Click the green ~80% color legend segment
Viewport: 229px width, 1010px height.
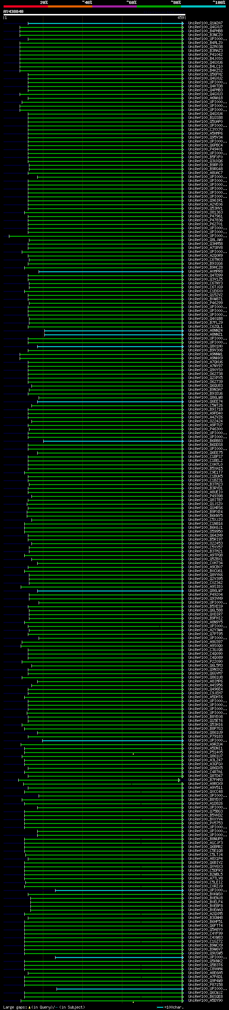(159, 6)
